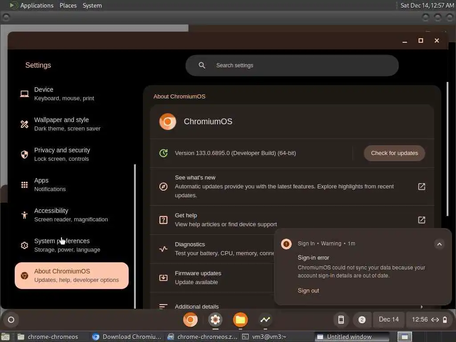456x342 pixels.
Task: Open the System menu in top panel
Action: pos(92,5)
